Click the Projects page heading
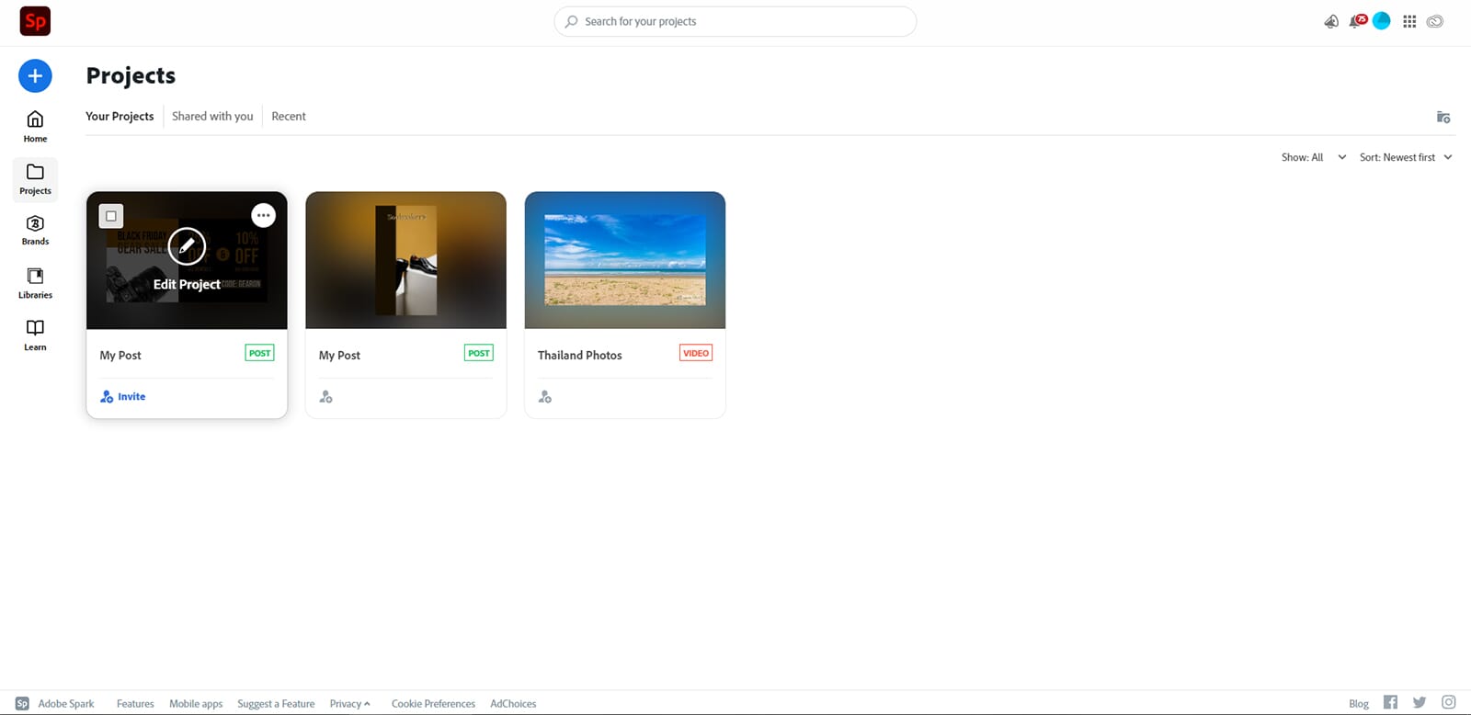The width and height of the screenshot is (1471, 715). [131, 75]
